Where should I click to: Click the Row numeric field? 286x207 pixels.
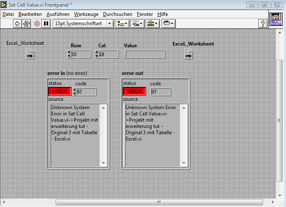click(x=81, y=54)
